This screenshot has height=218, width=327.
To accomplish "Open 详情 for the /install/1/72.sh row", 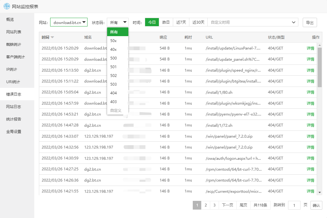I will [310, 125].
